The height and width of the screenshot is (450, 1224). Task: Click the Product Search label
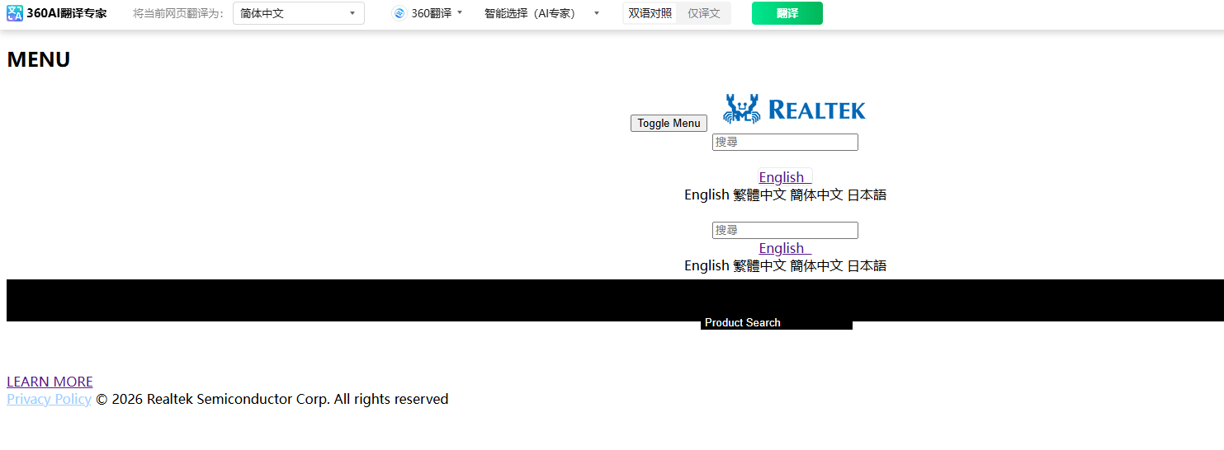(743, 322)
